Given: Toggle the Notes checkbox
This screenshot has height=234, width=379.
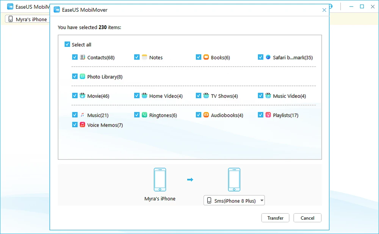Looking at the screenshot, I should [x=137, y=57].
